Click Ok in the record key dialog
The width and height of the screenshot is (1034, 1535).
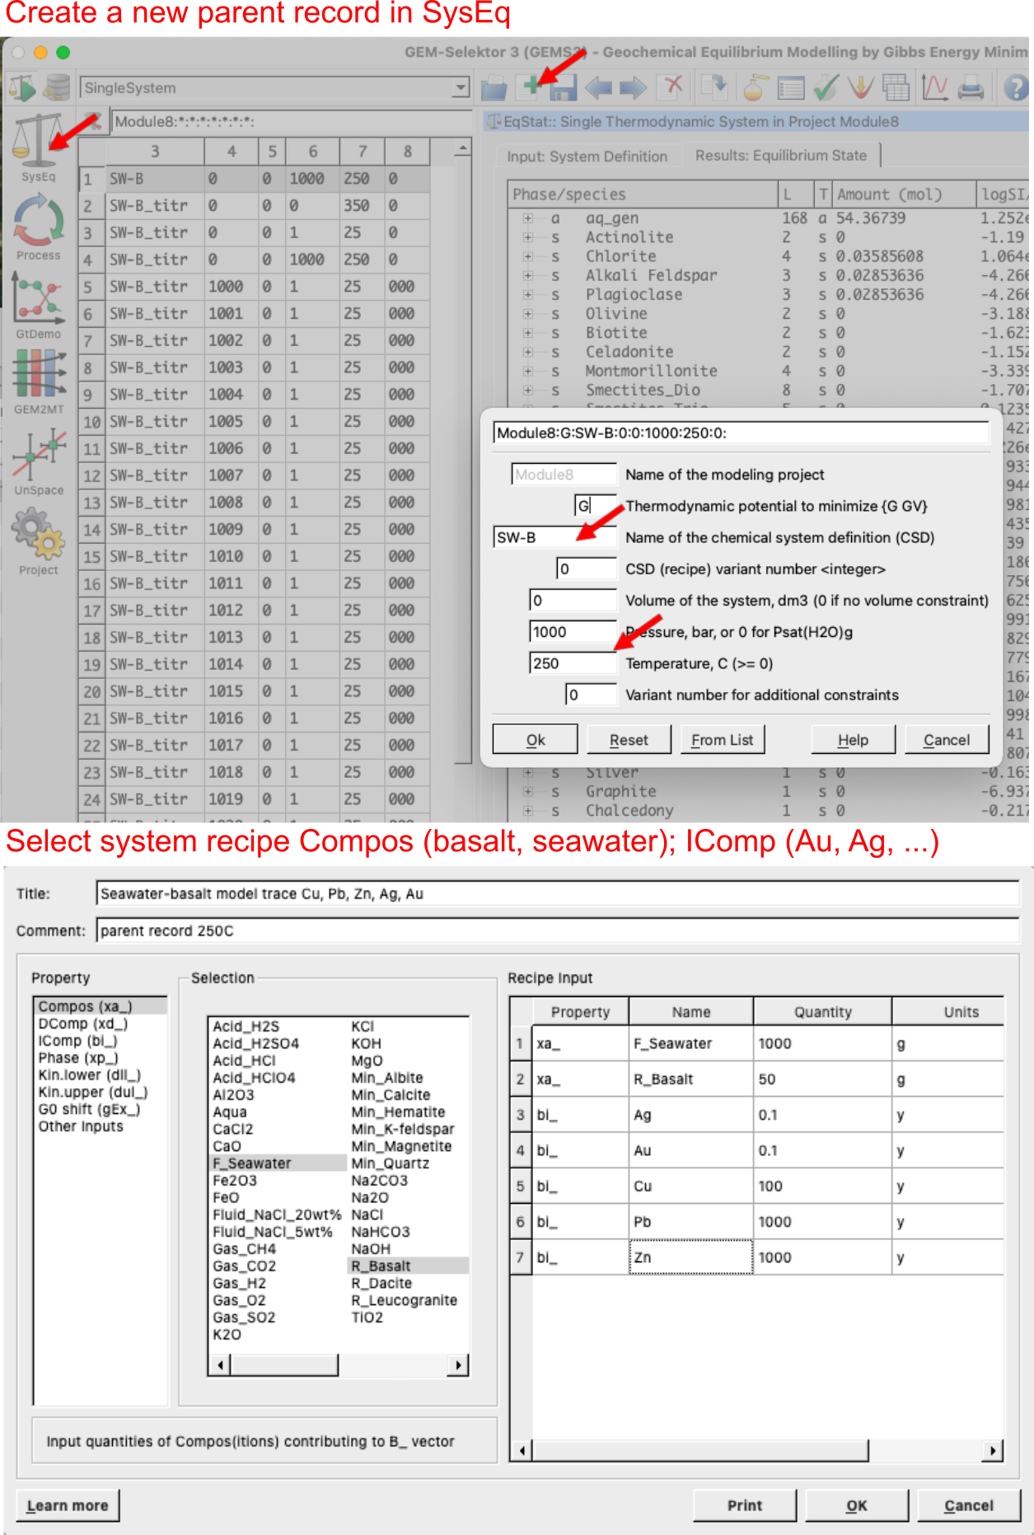click(x=535, y=740)
